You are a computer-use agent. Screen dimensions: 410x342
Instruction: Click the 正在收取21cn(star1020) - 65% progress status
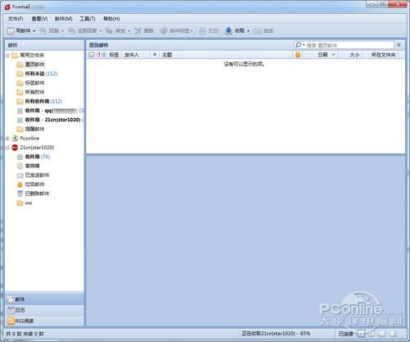[276, 334]
